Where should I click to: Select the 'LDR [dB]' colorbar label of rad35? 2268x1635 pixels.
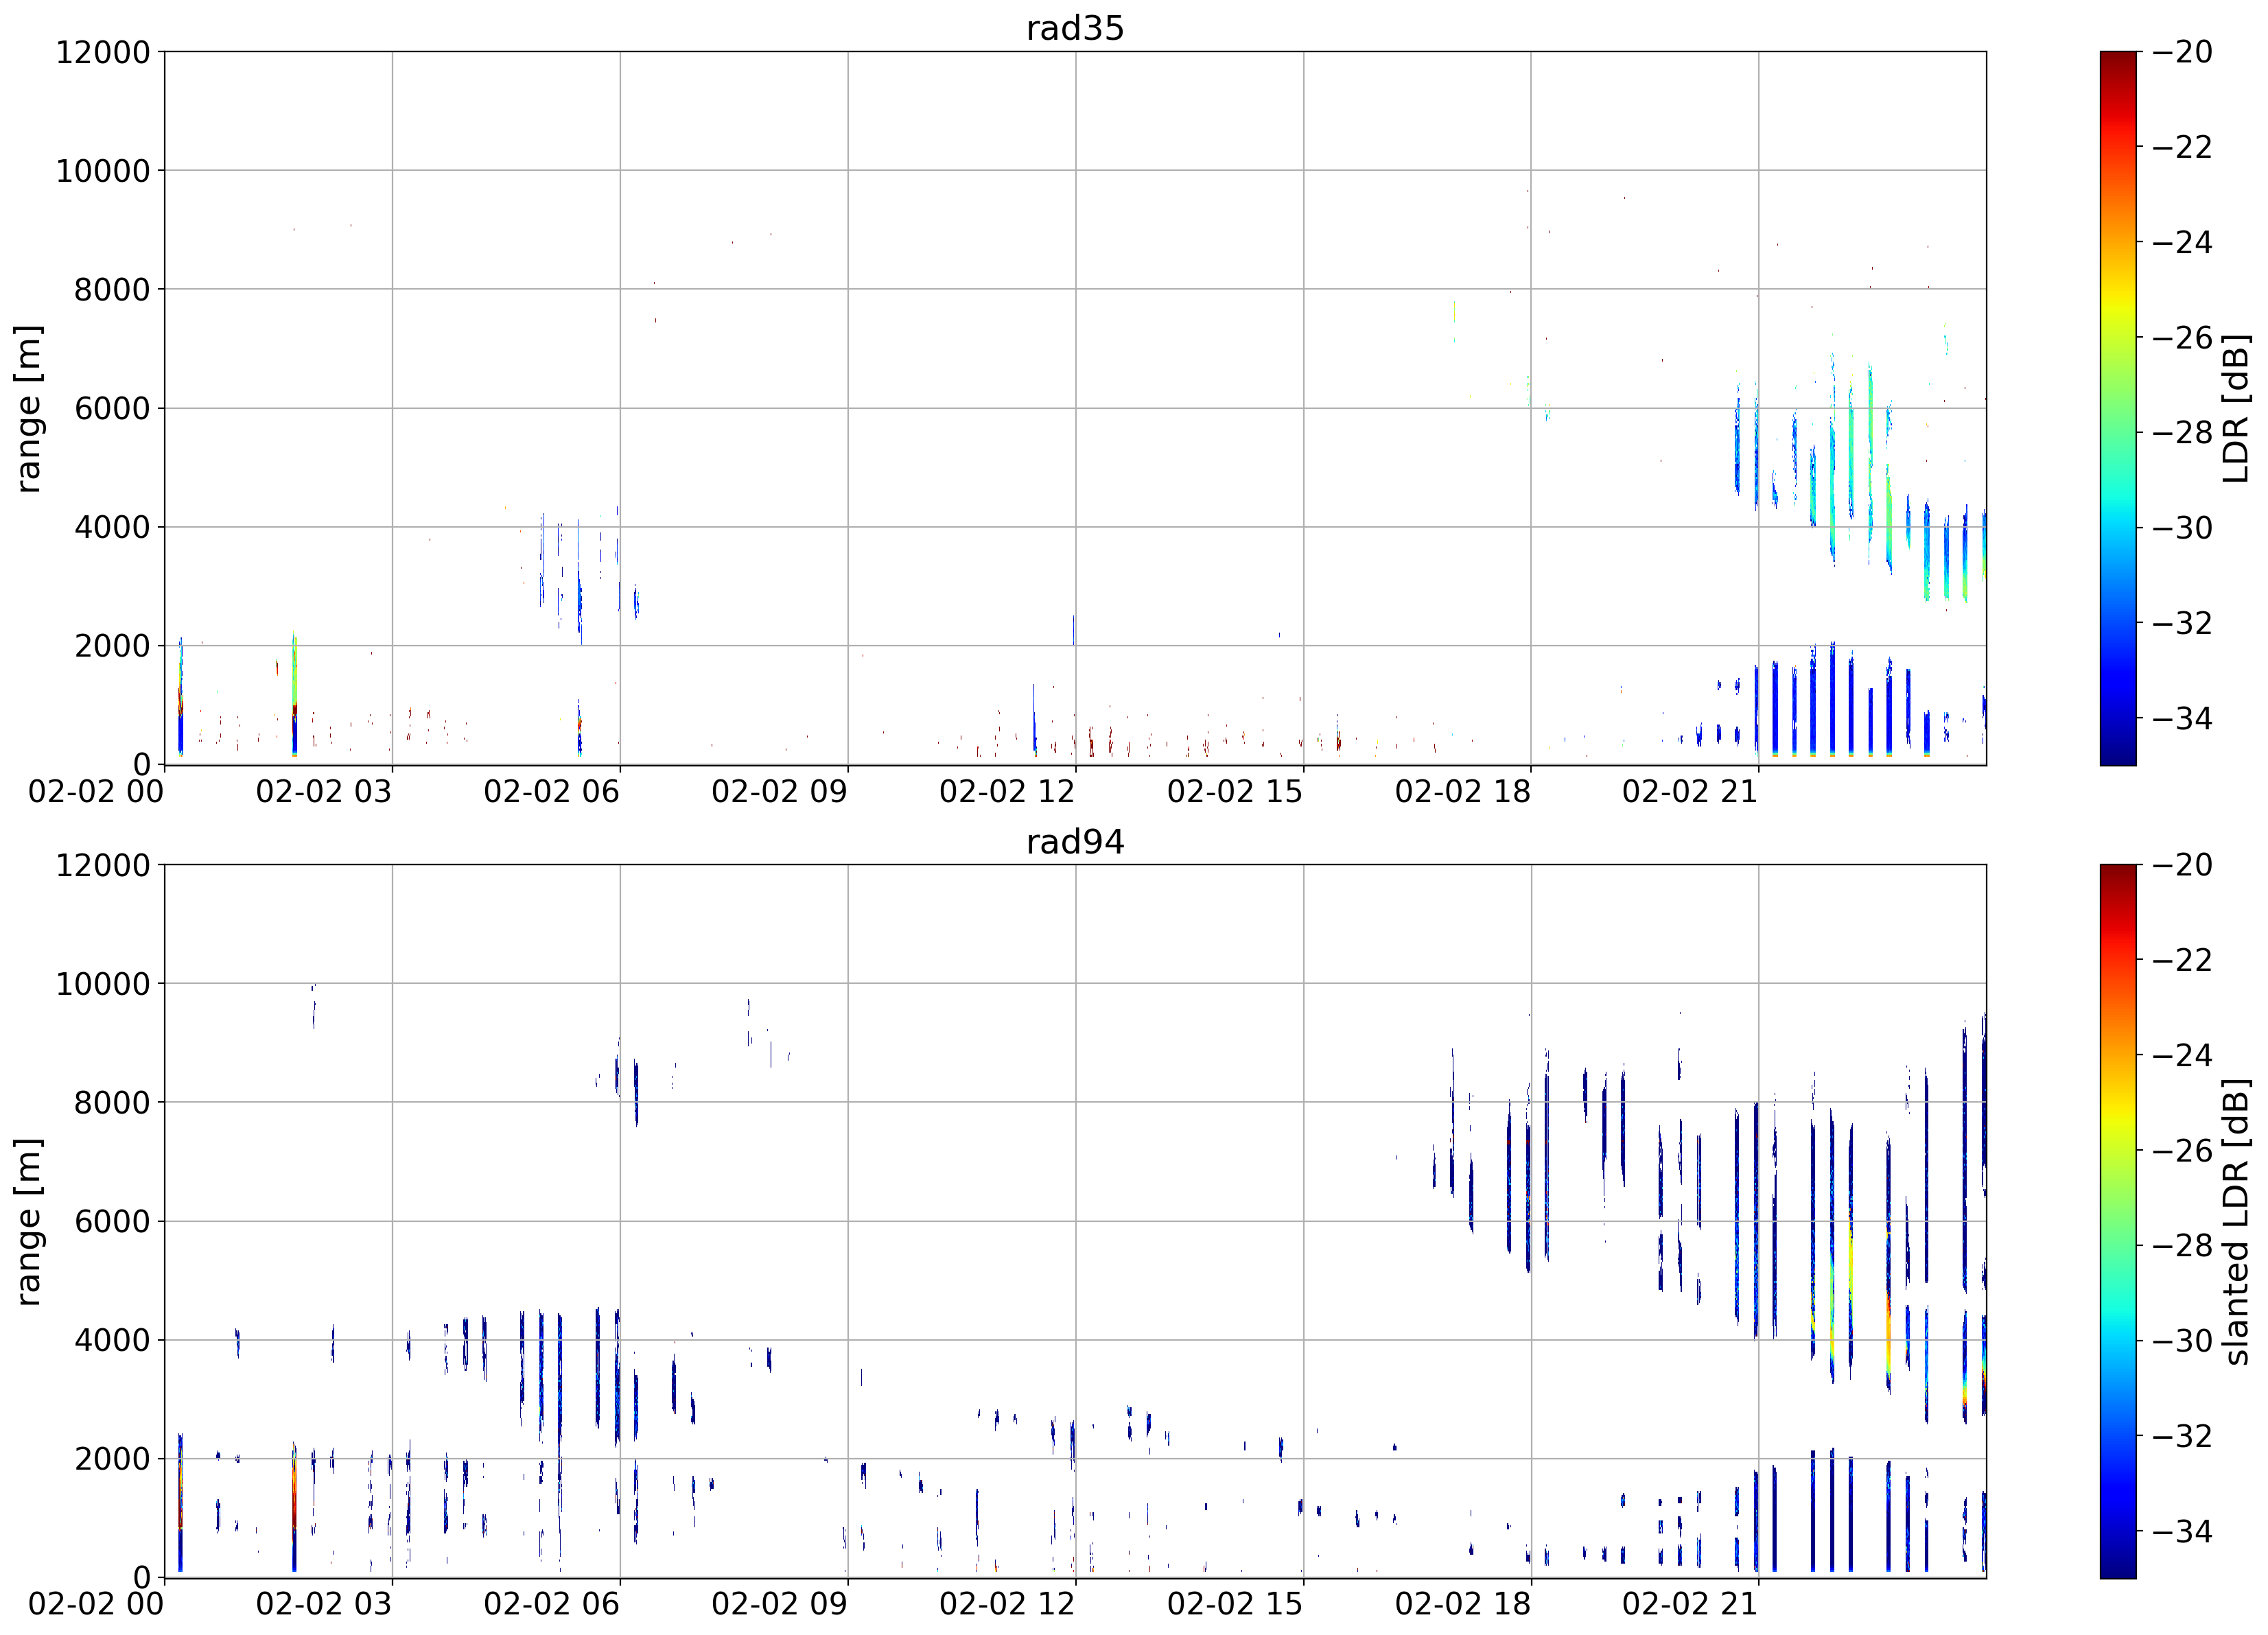coord(2236,408)
